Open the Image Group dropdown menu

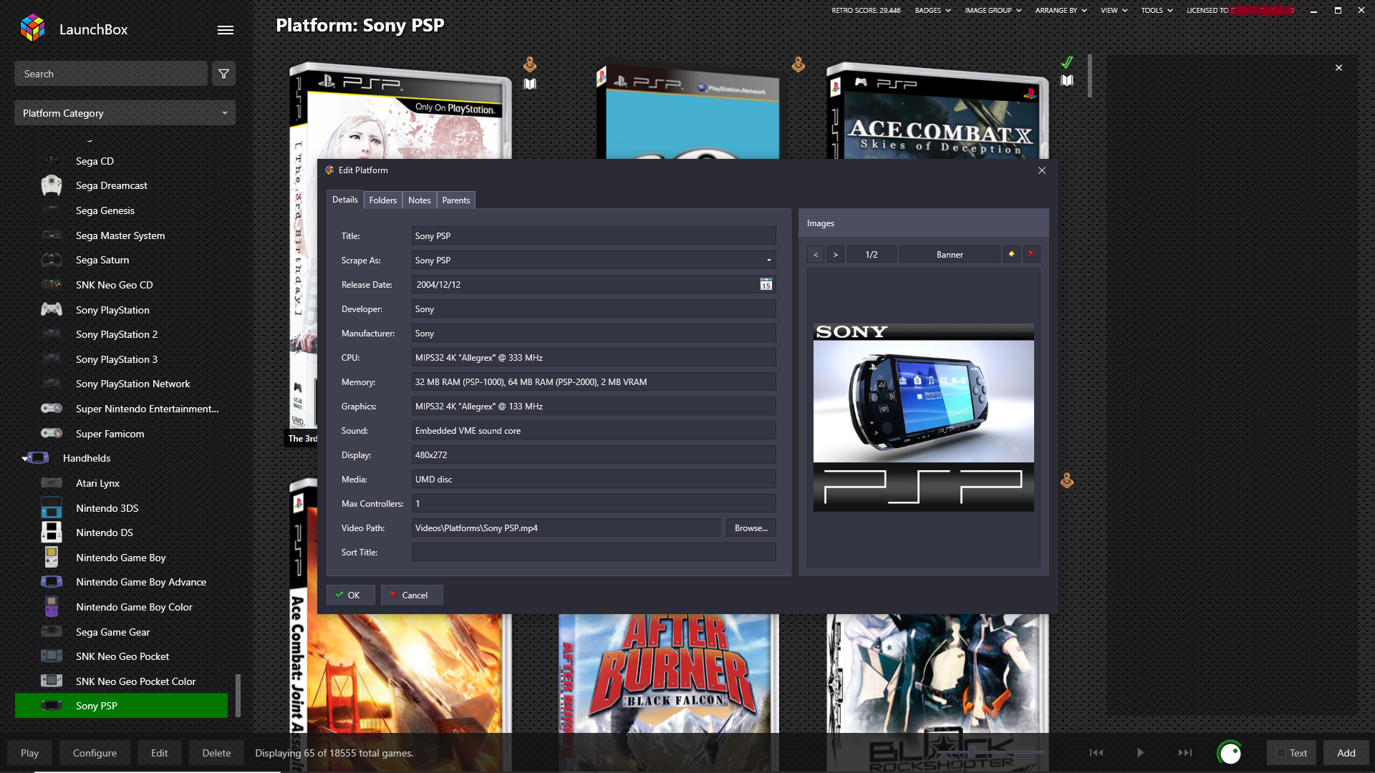[993, 10]
